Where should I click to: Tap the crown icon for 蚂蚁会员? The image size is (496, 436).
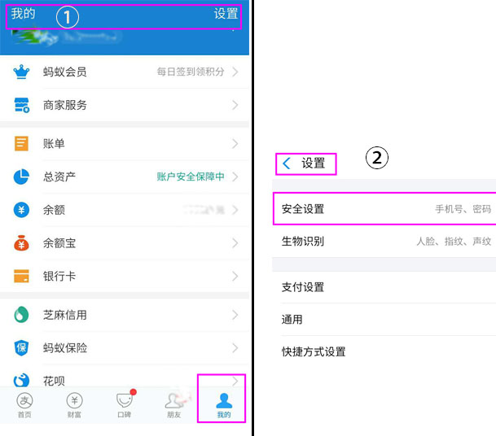point(21,72)
